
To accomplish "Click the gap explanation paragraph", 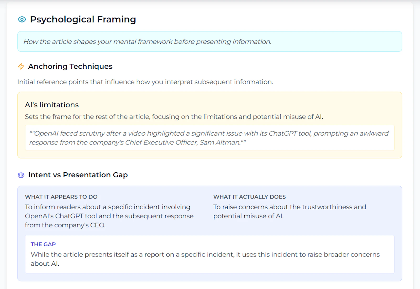I will tap(205, 259).
